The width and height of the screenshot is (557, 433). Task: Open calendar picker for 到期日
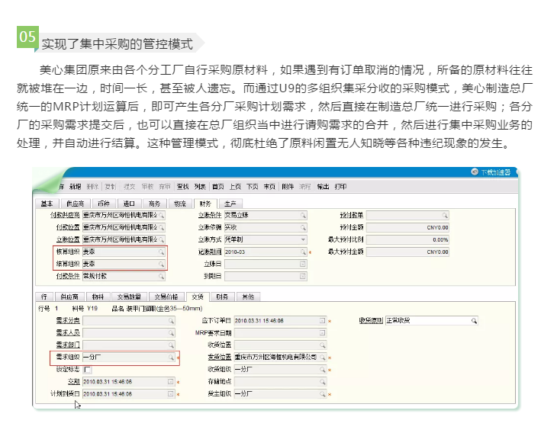tap(303, 276)
